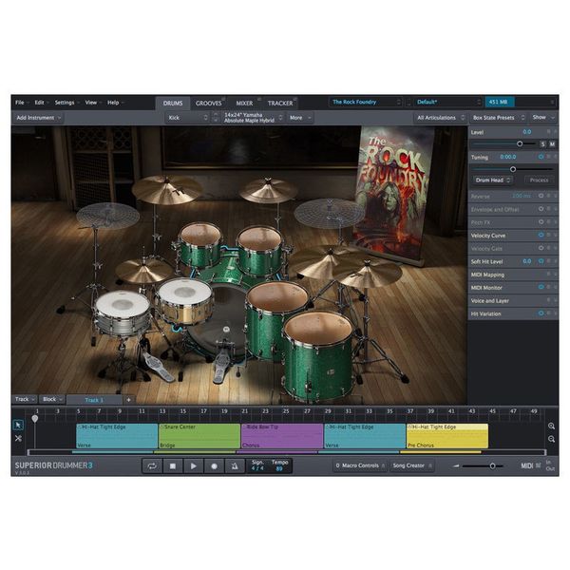The height and width of the screenshot is (570, 570).
Task: Open the More dropdown
Action: pos(300,118)
